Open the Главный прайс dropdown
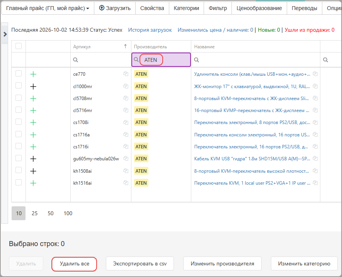This screenshot has width=342, height=277. click(x=48, y=8)
